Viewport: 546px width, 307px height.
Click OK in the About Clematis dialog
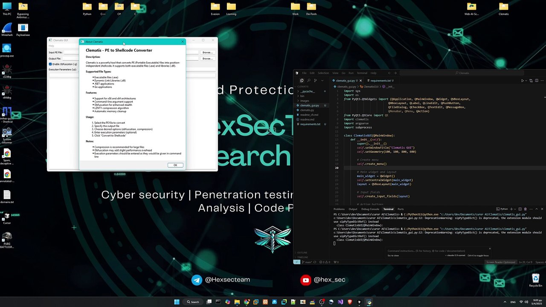175,165
